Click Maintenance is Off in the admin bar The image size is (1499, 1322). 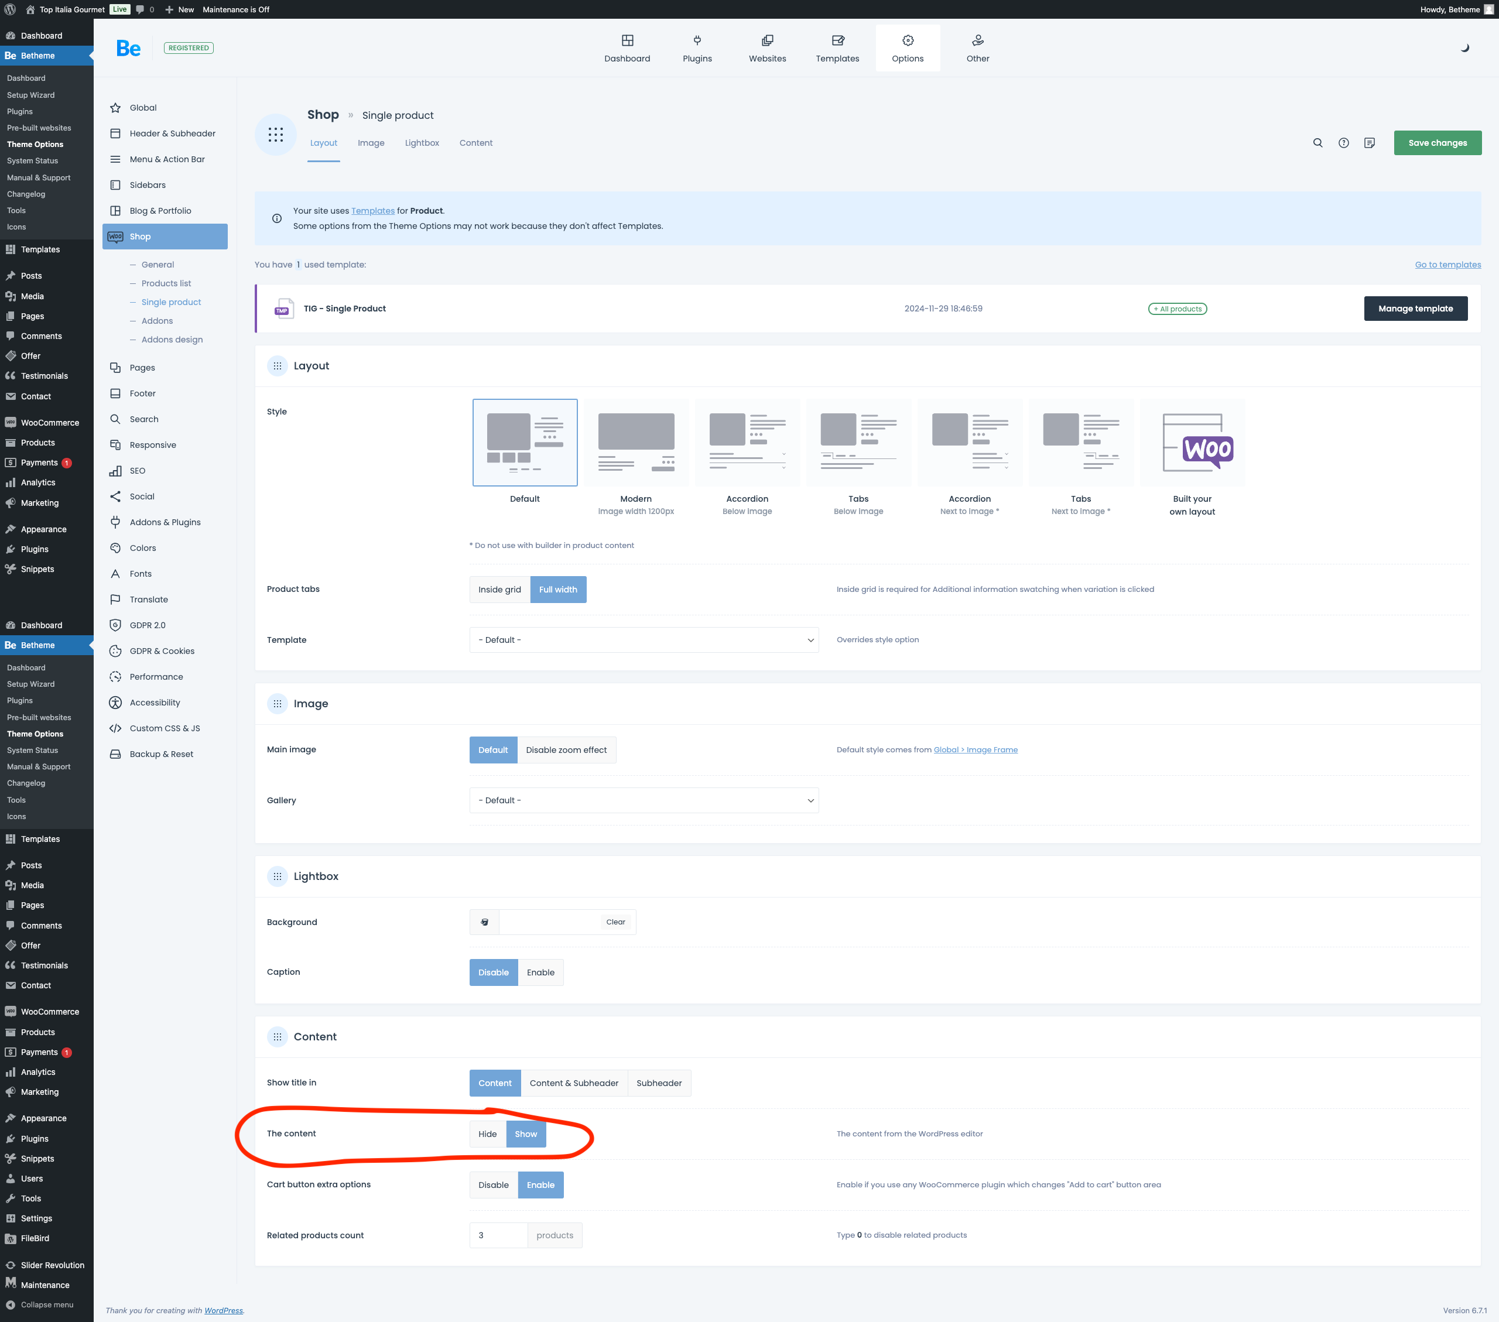tap(236, 9)
